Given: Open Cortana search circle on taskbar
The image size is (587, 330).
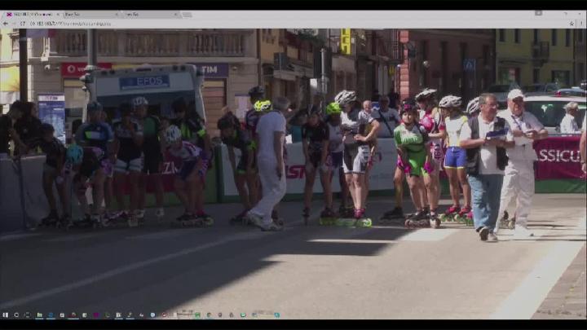Looking at the screenshot, I should click(16, 315).
